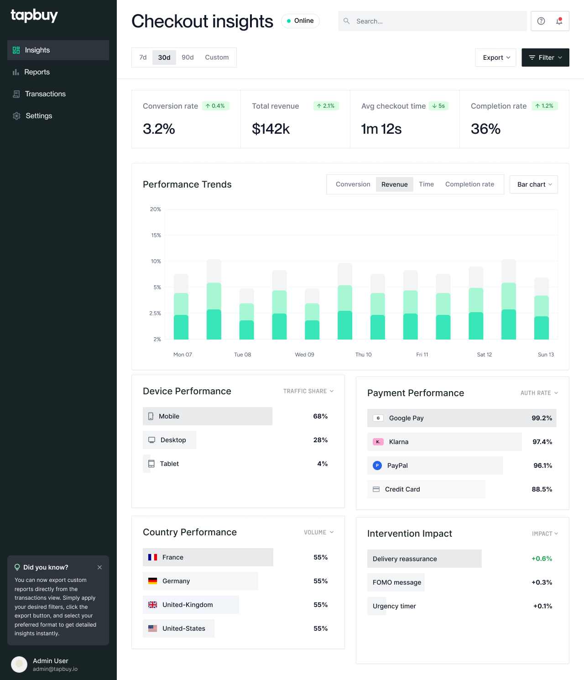584x680 pixels.
Task: Click the help question mark icon
Action: click(541, 21)
